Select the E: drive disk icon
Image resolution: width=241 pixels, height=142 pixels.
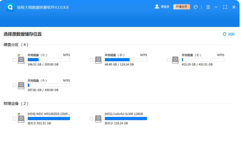pyautogui.click(x=175, y=60)
